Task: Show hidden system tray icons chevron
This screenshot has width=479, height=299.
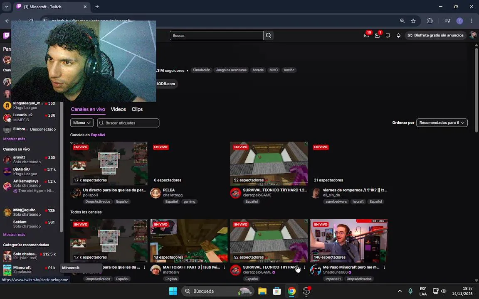Action: point(400,291)
